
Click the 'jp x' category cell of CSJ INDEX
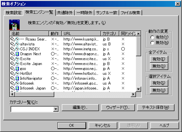[x=106, y=49]
